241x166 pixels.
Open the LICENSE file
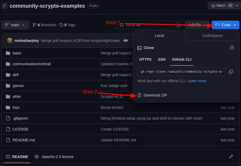(20, 129)
